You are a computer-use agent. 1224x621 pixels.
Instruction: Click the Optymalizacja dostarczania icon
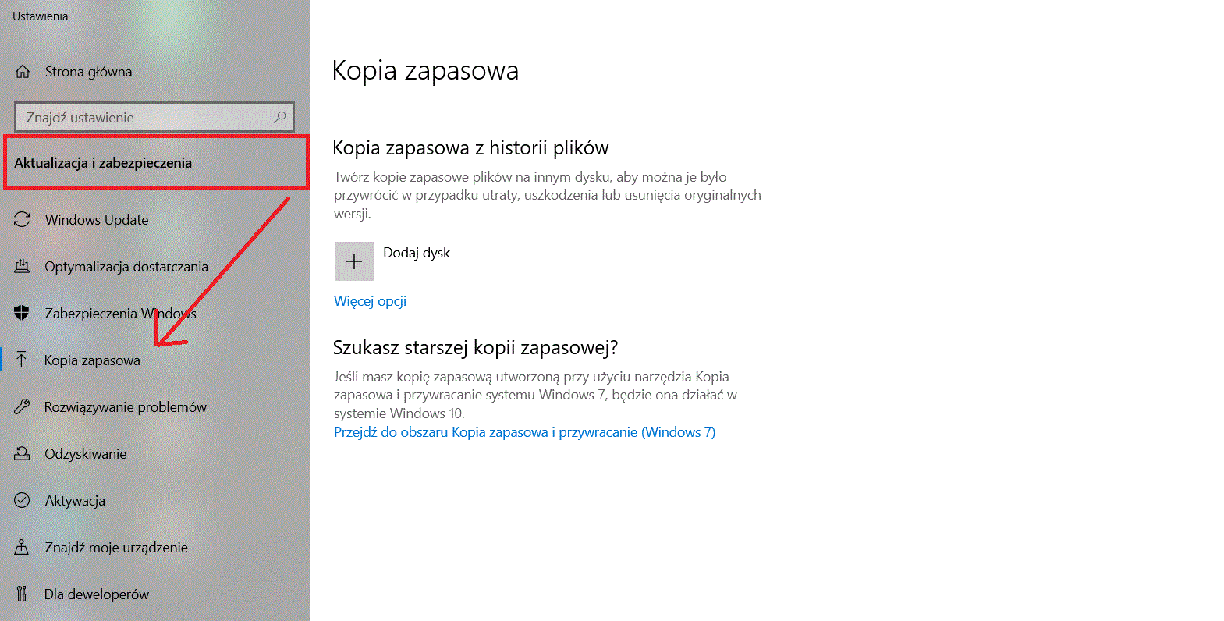coord(22,267)
